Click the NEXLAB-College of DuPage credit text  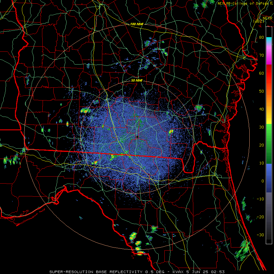[244, 3]
